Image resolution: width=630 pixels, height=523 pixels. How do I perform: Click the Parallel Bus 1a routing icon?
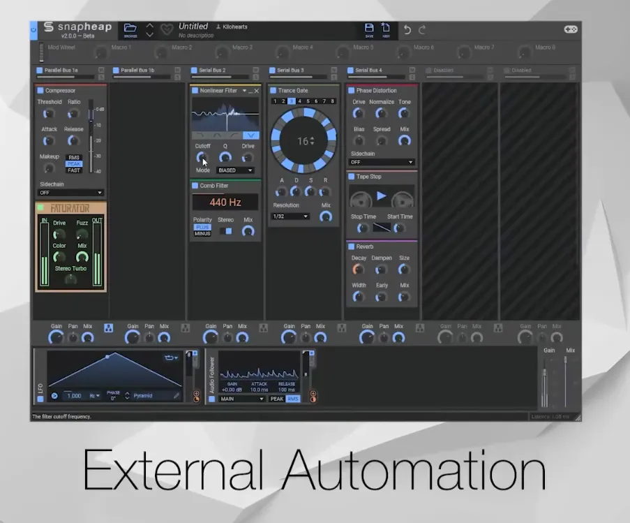coord(108,328)
